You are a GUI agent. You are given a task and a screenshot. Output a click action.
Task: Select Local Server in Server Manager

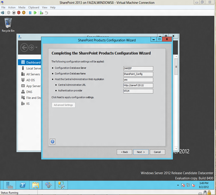click(30, 68)
